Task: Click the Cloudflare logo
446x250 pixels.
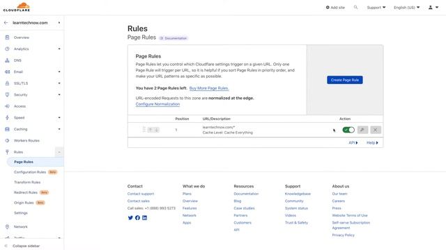Action: pyautogui.click(x=17, y=7)
